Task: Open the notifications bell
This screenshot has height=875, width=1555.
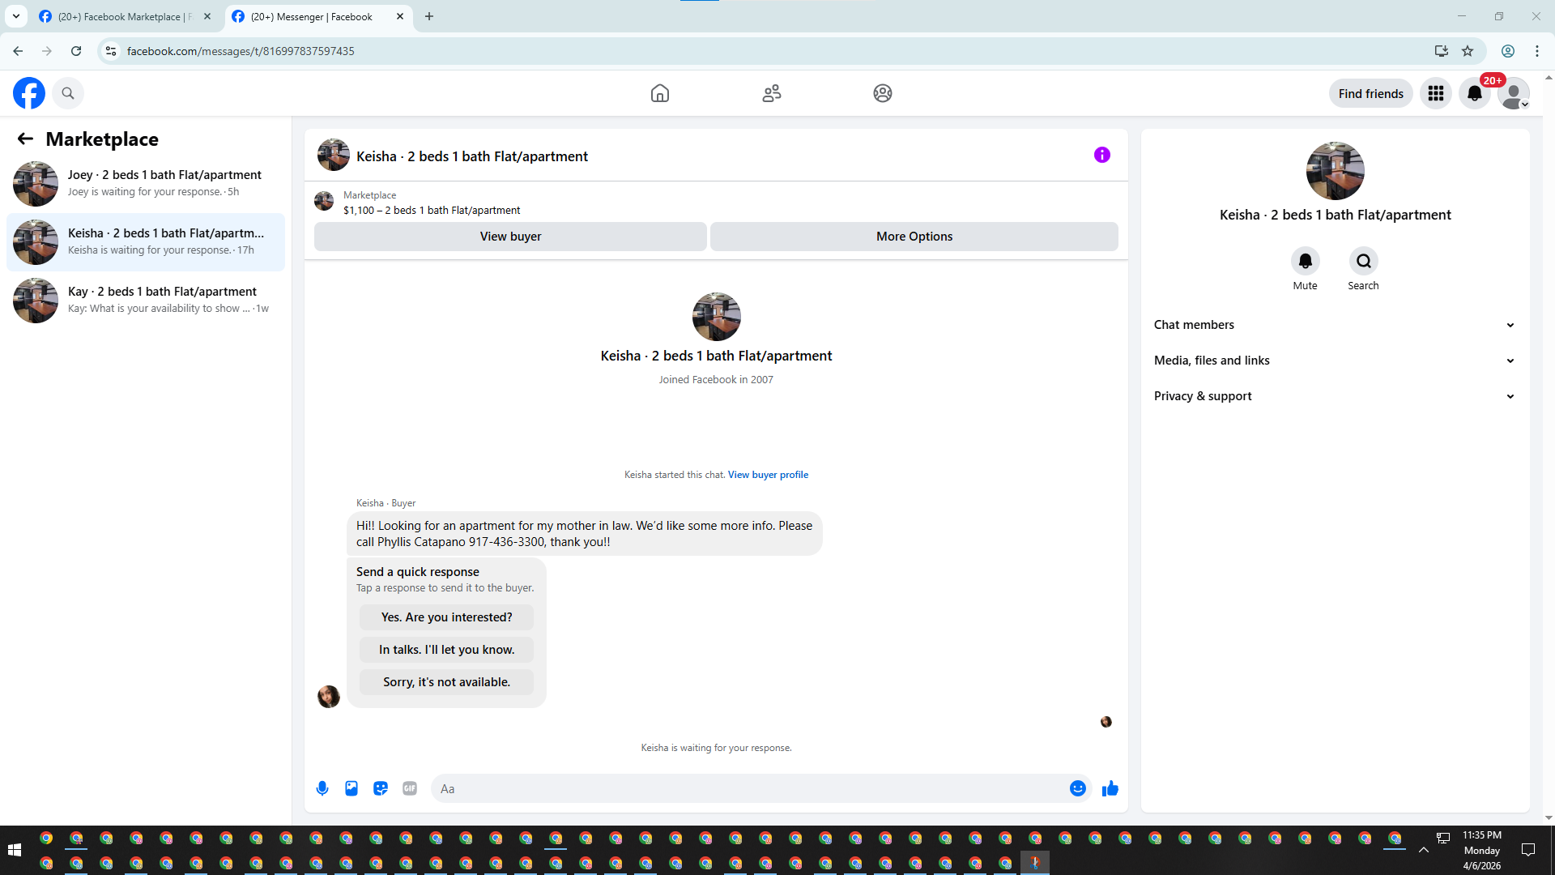Action: click(x=1475, y=93)
